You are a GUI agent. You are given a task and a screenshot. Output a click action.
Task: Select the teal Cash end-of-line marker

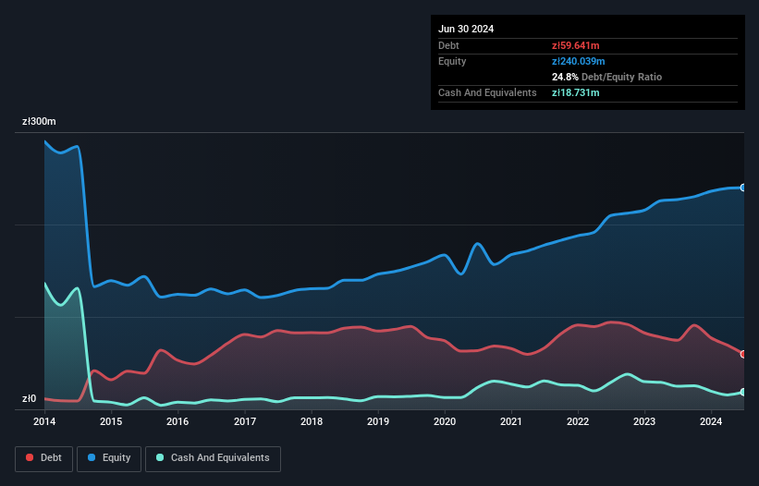click(743, 392)
